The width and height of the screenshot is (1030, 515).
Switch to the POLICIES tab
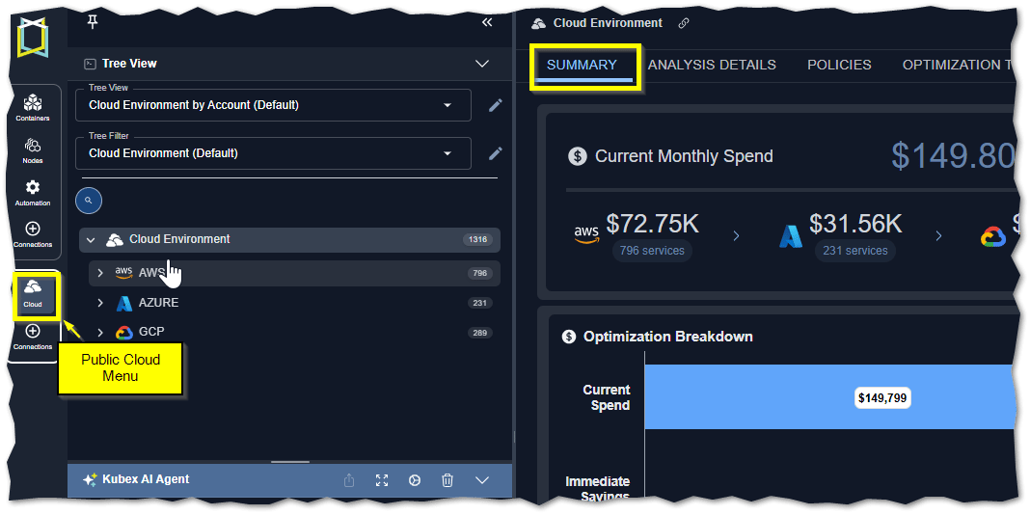coord(839,65)
